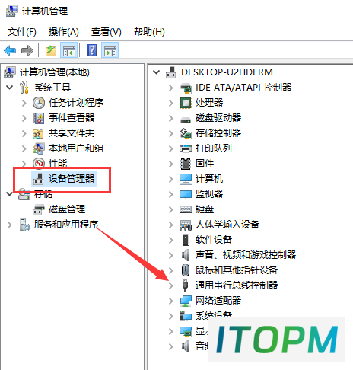Image resolution: width=353 pixels, height=370 pixels.
Task: Toggle the show/hide console tree icon
Action: 68,50
